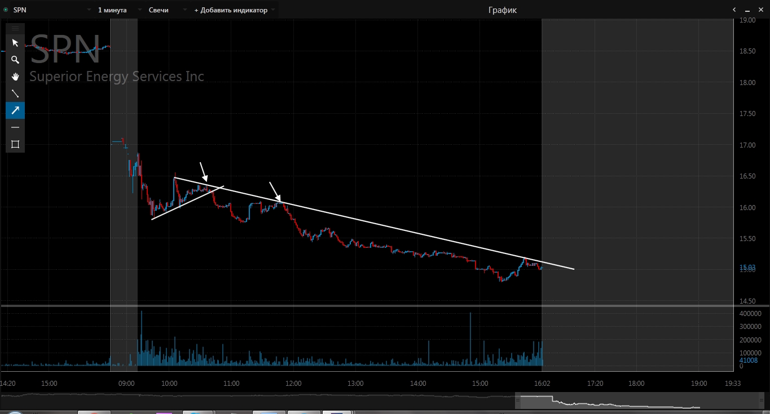The height and width of the screenshot is (414, 770).
Task: Click the back chevron in title bar
Action: 734,10
